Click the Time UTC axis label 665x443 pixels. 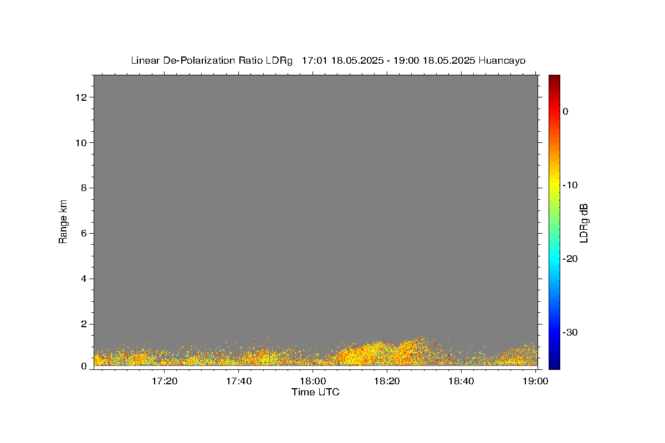pyautogui.click(x=315, y=392)
